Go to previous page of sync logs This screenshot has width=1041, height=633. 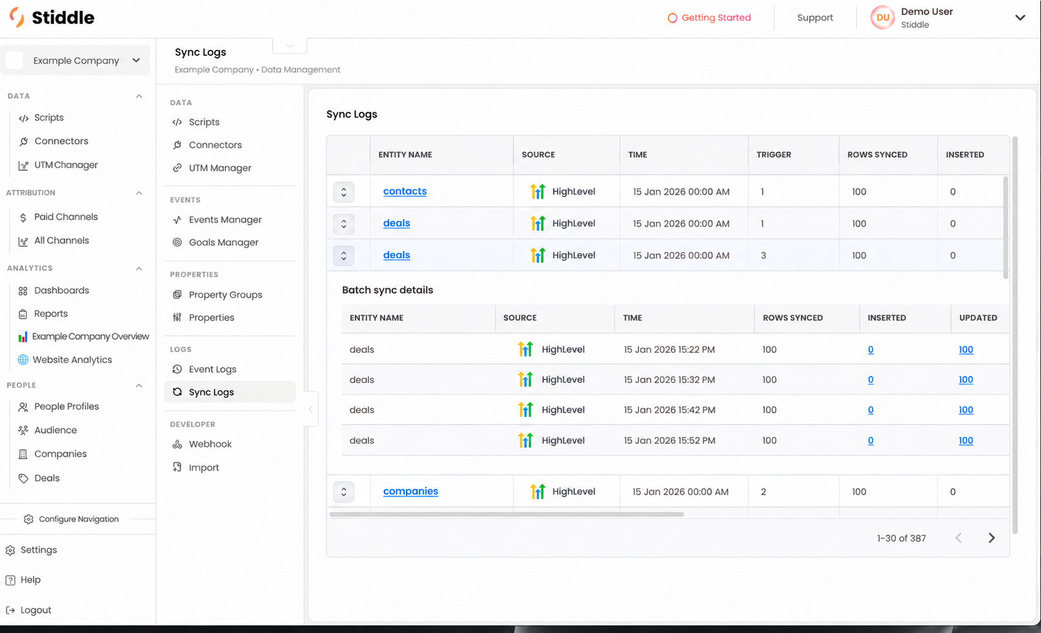tap(959, 539)
